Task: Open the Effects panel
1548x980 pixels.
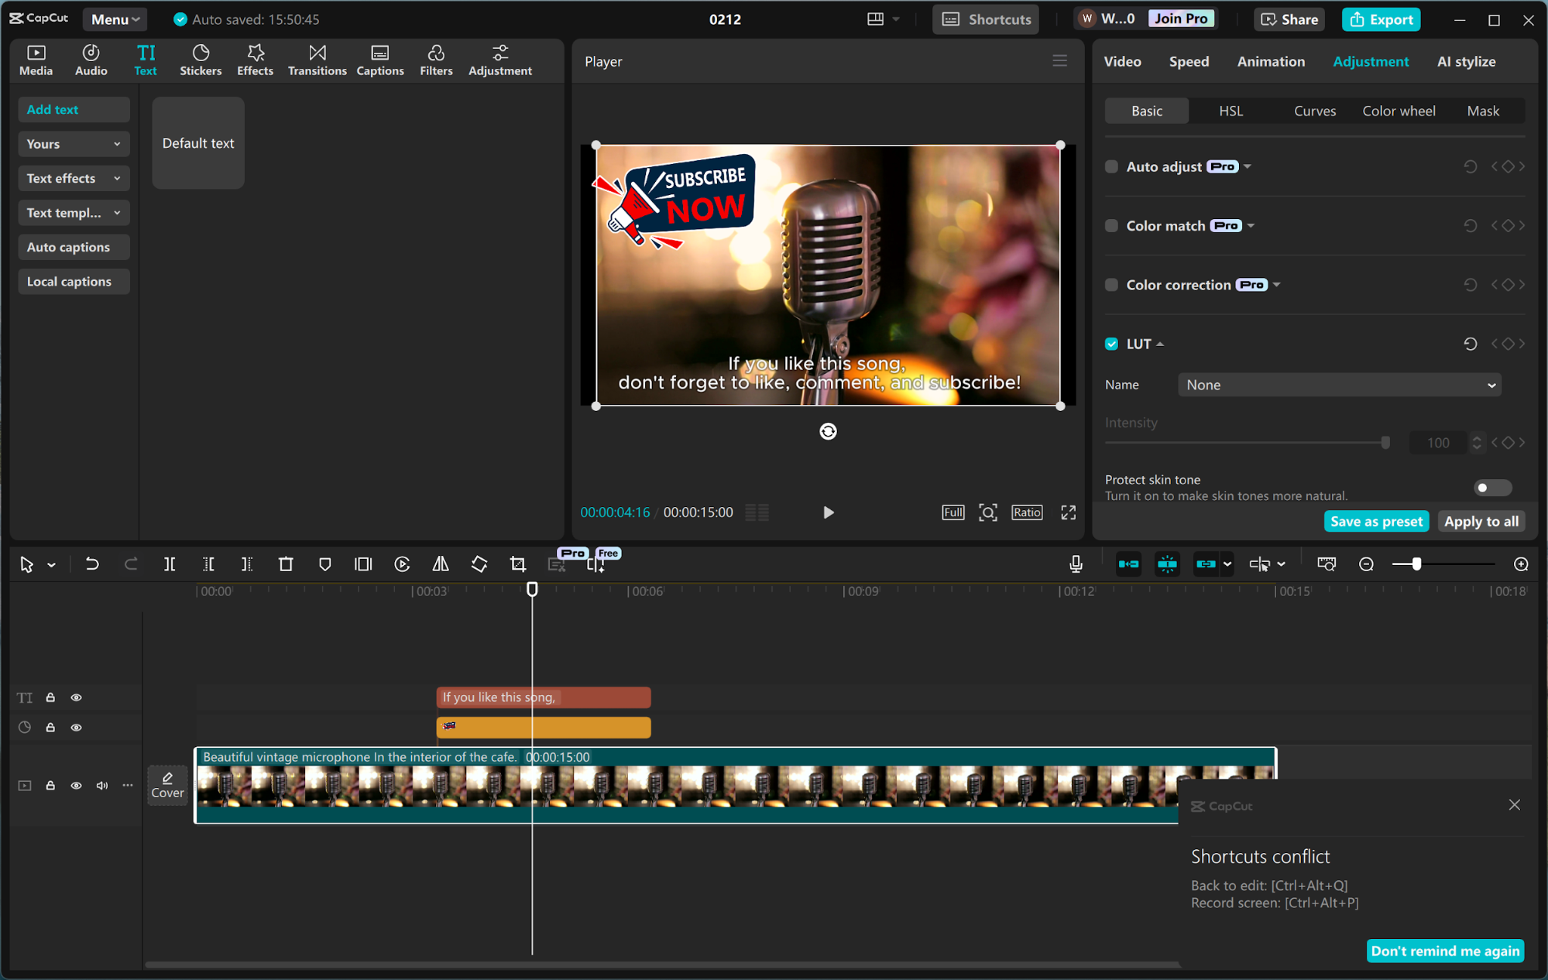Action: [255, 60]
